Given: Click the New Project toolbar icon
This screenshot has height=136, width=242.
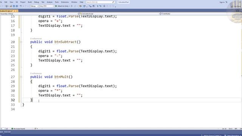Looking at the screenshot, I should click(x=6, y=6).
